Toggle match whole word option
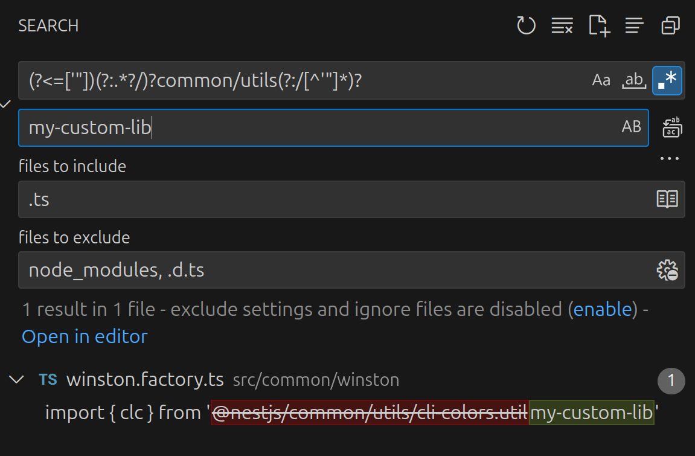 pyautogui.click(x=634, y=79)
